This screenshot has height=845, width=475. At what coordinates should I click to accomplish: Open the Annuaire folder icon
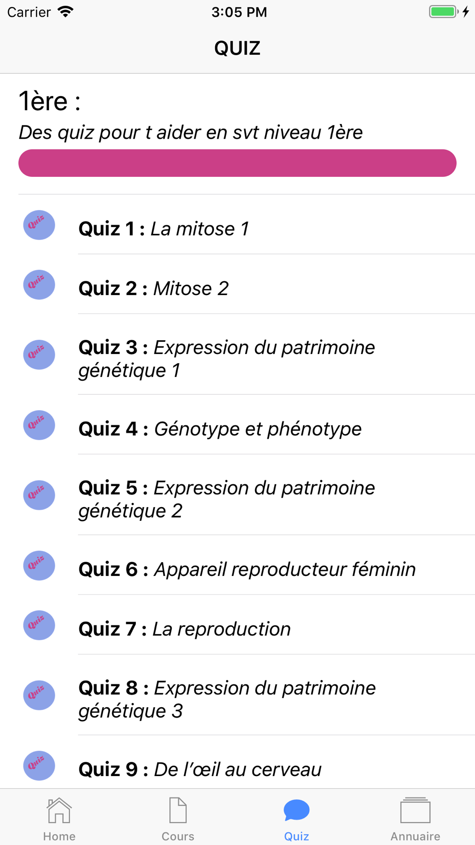415,810
